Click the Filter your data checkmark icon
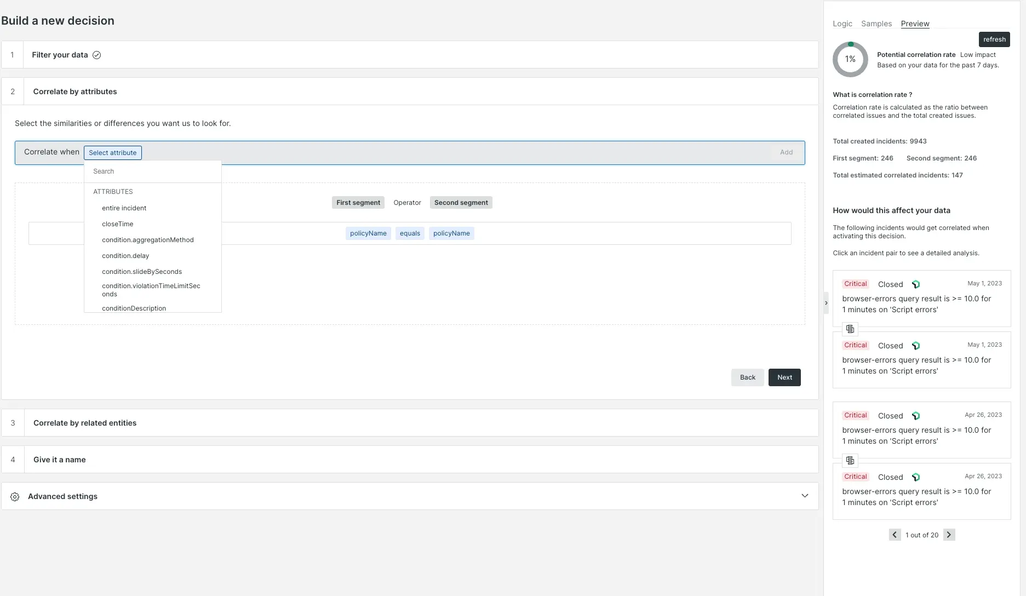The image size is (1026, 596). 96,55
